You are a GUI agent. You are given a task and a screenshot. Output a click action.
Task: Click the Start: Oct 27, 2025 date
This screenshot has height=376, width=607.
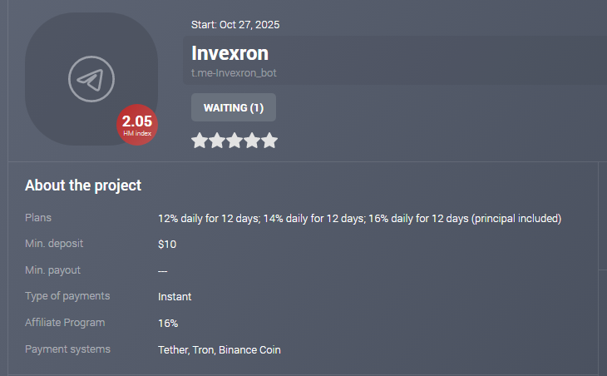pos(235,25)
